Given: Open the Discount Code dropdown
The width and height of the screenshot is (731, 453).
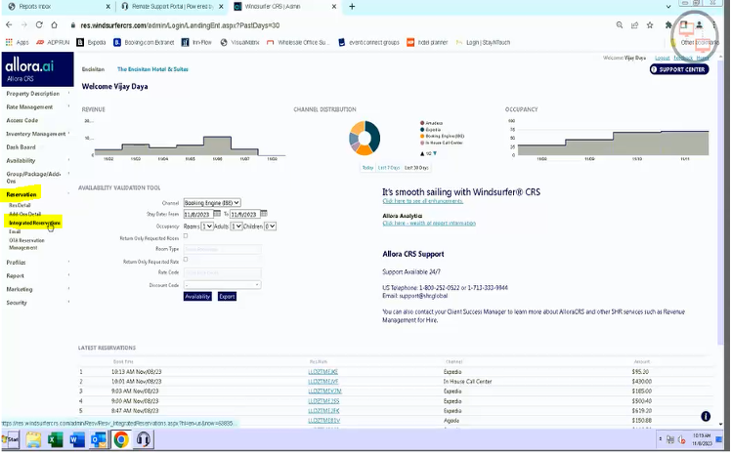Looking at the screenshot, I should (223, 285).
